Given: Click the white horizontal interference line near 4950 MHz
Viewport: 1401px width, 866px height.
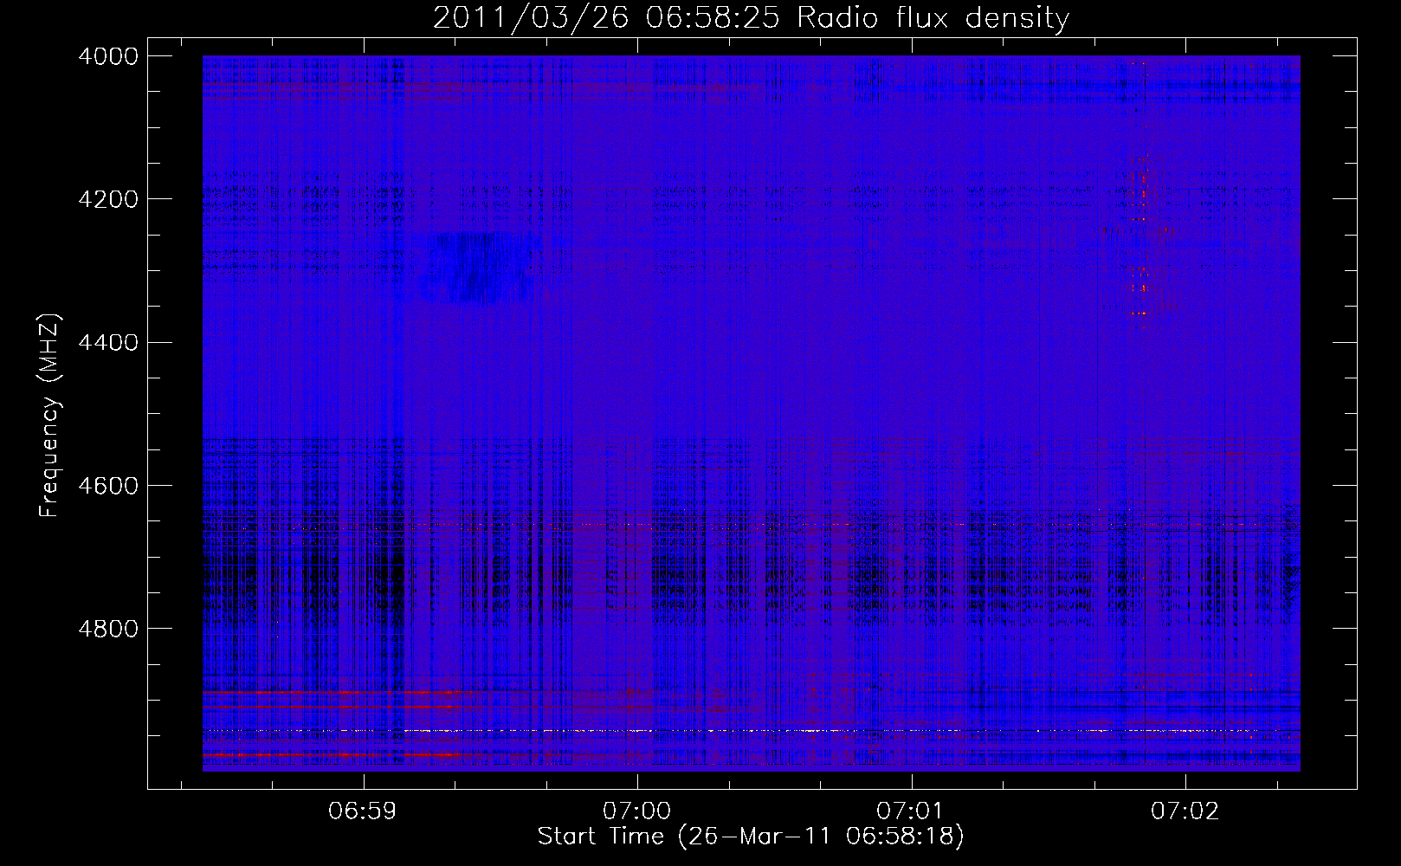Looking at the screenshot, I should (751, 731).
